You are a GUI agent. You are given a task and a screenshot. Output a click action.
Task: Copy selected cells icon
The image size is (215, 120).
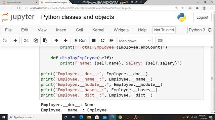coord(36,40)
